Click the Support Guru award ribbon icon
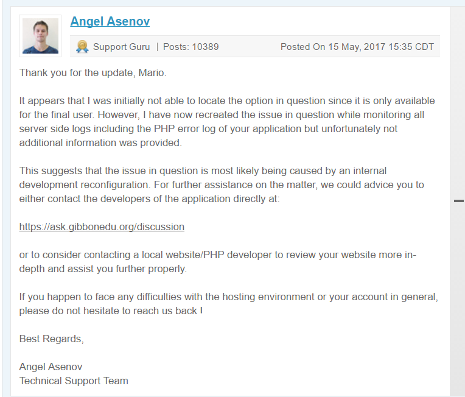This screenshot has width=465, height=397. point(82,47)
